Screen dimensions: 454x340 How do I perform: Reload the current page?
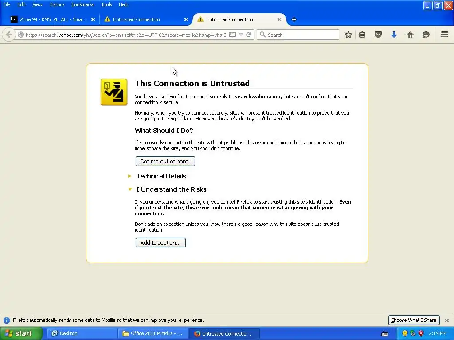tap(248, 35)
